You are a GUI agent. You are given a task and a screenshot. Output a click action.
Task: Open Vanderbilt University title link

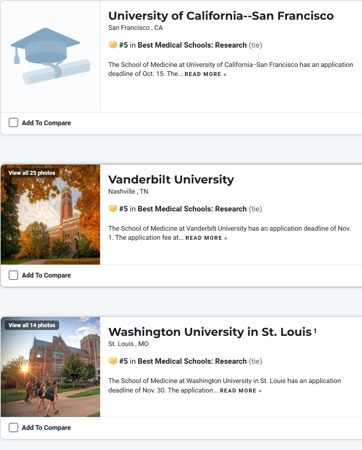171,180
